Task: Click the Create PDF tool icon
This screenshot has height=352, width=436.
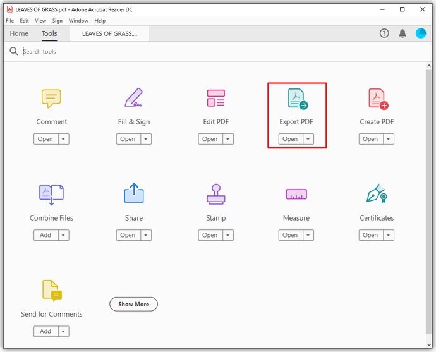Action: coord(378,99)
